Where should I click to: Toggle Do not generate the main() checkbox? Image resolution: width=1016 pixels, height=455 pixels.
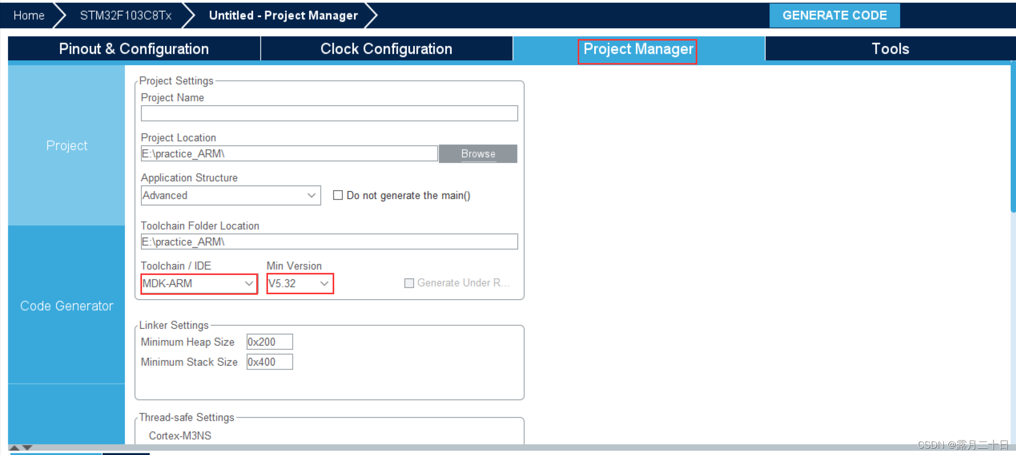tap(337, 195)
